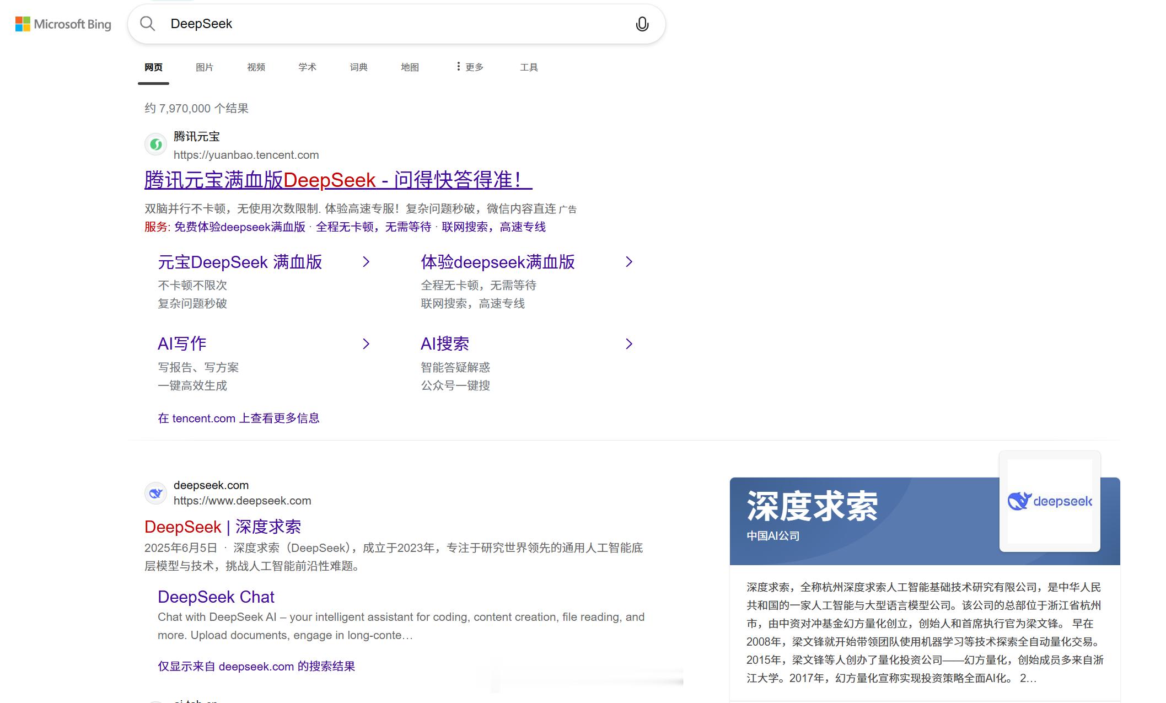This screenshot has height=703, width=1166.
Task: Click into the DeepSeek search box
Action: pyautogui.click(x=397, y=24)
